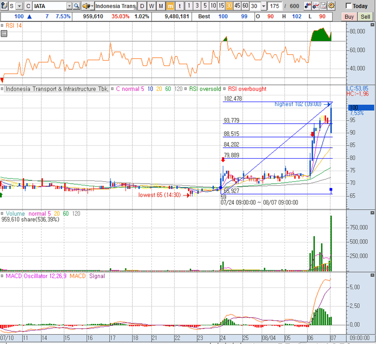Open the S market type dropdown
376x344 pixels.
click(20, 6)
